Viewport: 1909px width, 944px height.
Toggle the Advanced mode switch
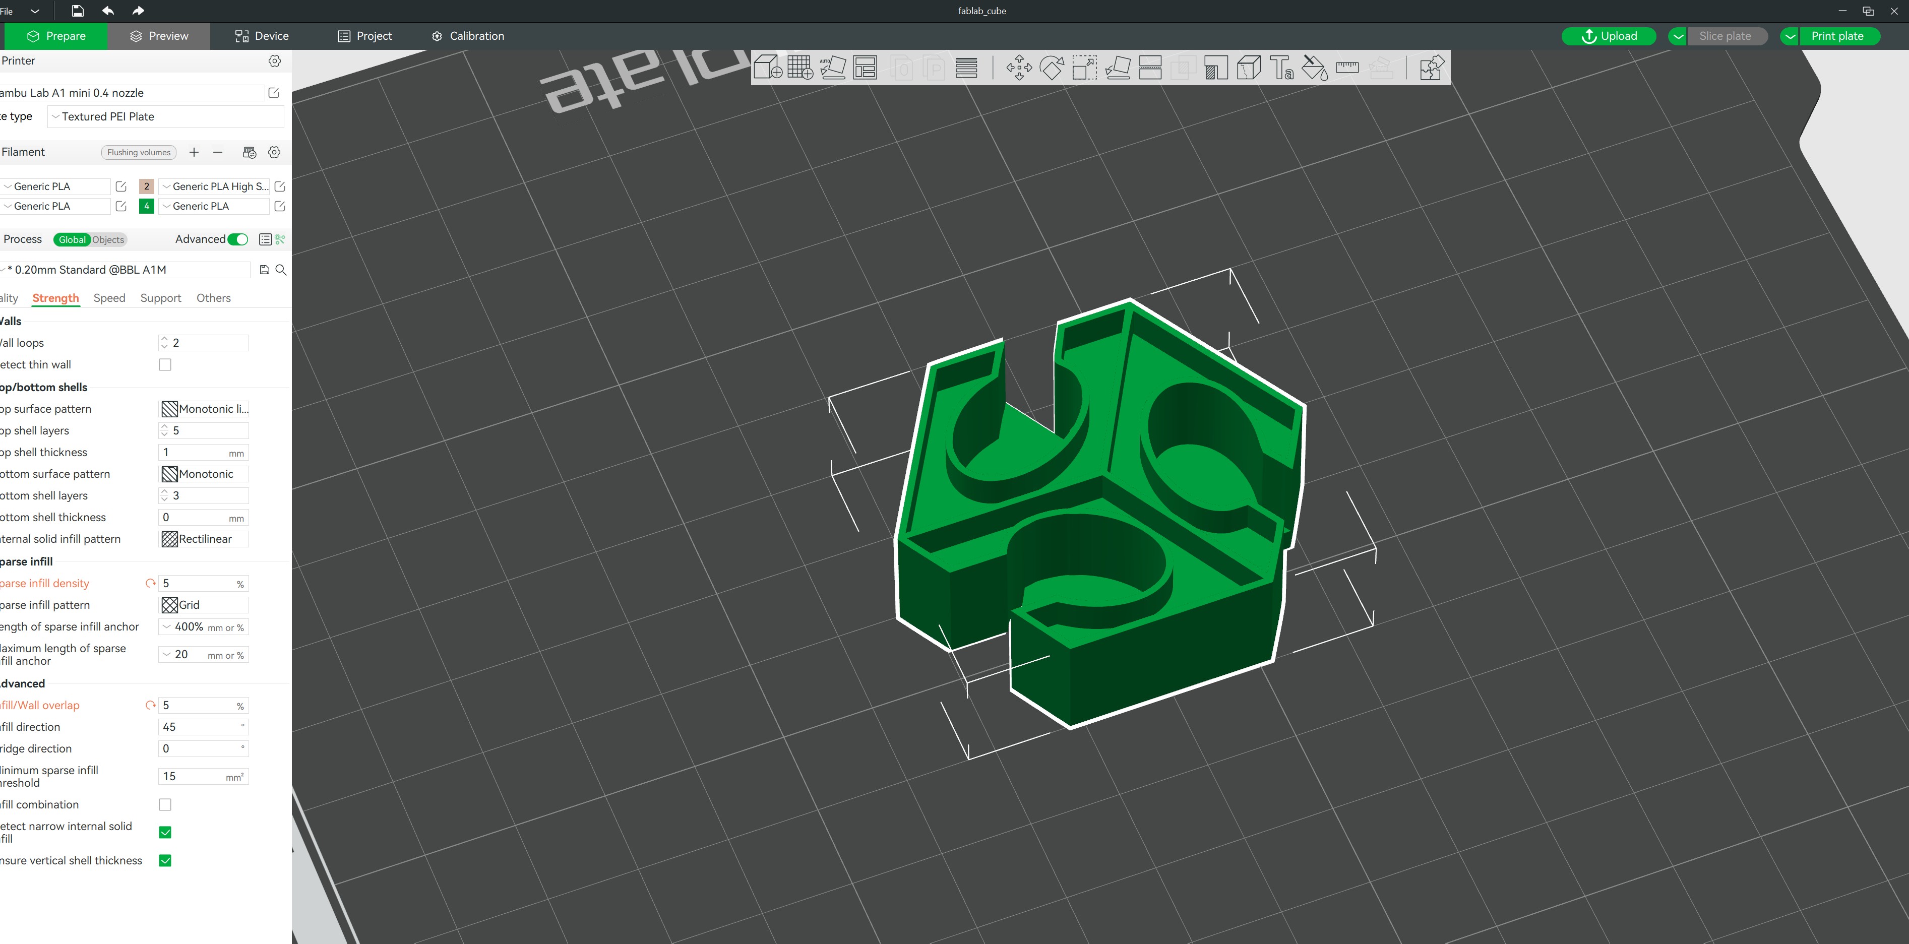point(238,239)
